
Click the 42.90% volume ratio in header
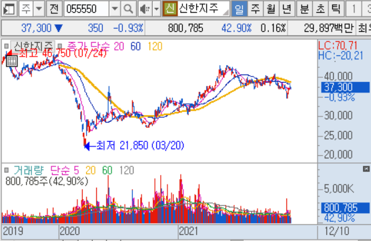[236, 28]
